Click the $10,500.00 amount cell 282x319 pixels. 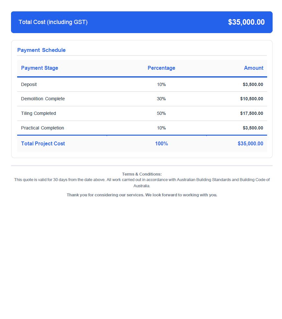(251, 99)
